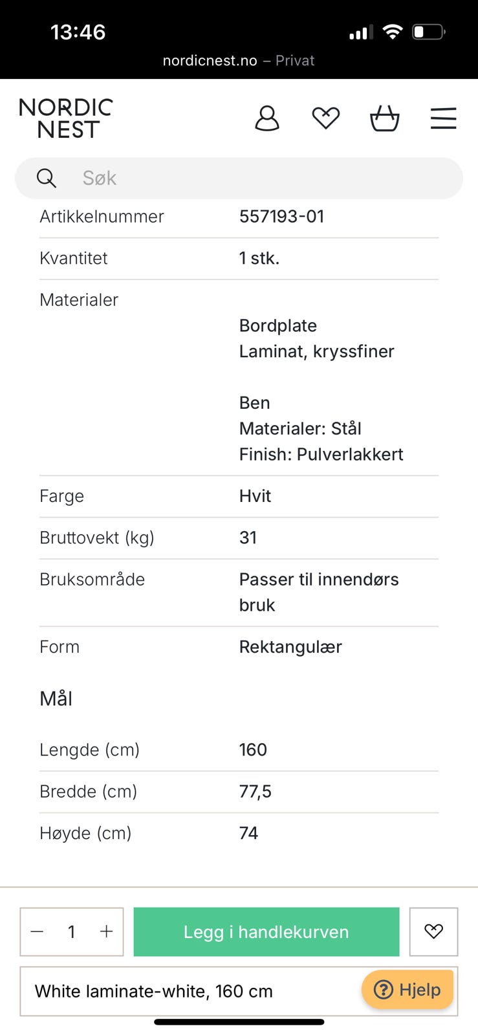Click the Nordic Nest logo
478x1035 pixels.
[x=65, y=118]
